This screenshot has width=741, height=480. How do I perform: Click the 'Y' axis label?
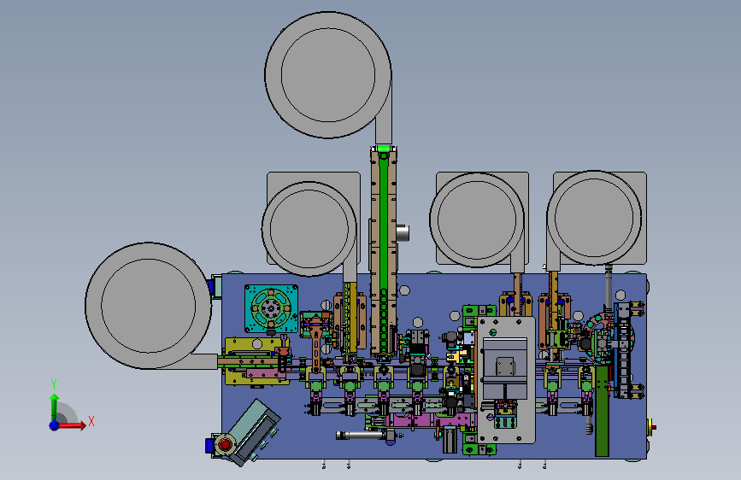coord(54,383)
